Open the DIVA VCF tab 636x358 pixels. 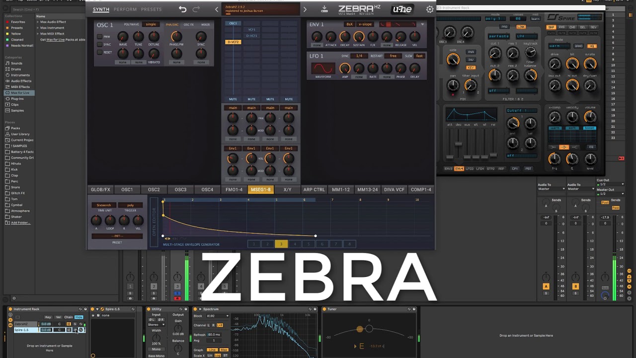(x=394, y=189)
